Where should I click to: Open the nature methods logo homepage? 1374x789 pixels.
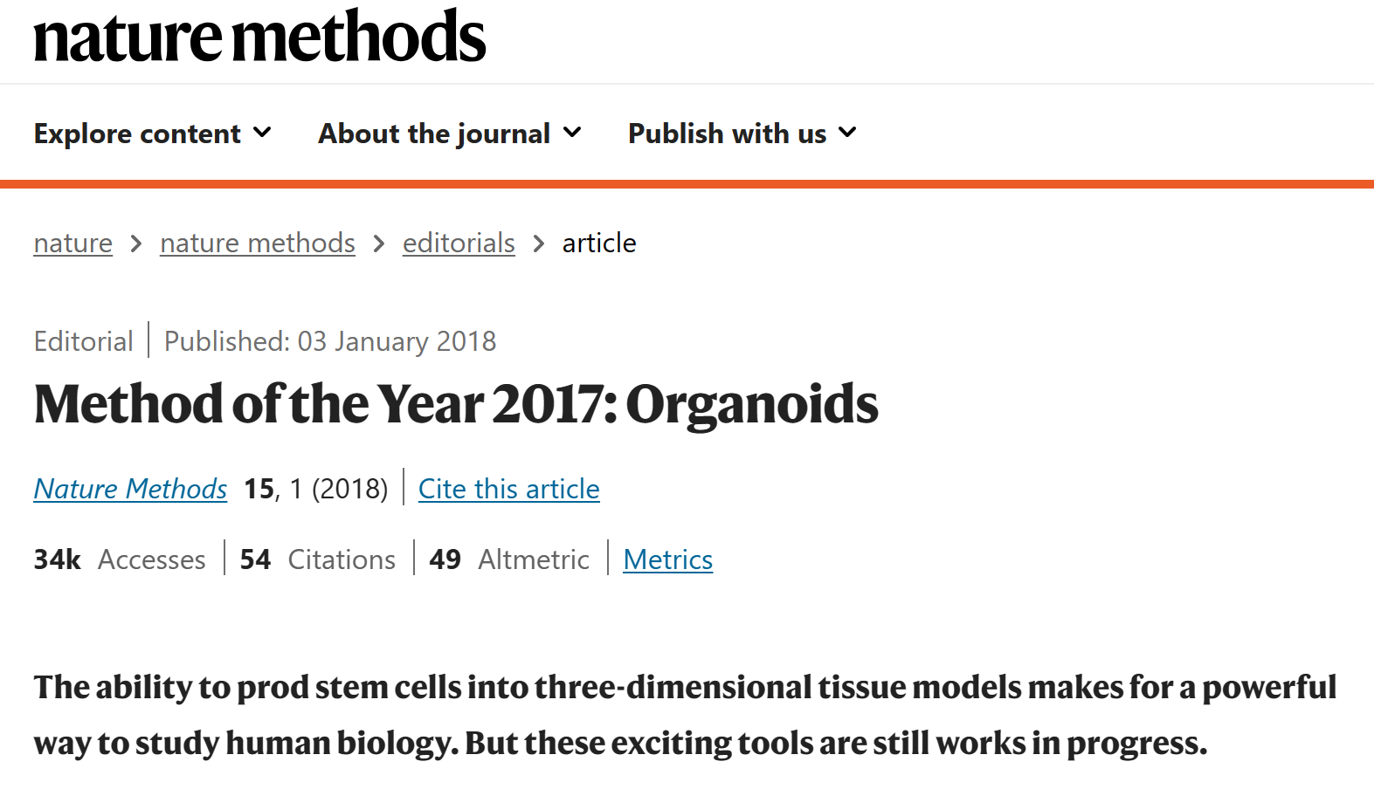pos(259,37)
